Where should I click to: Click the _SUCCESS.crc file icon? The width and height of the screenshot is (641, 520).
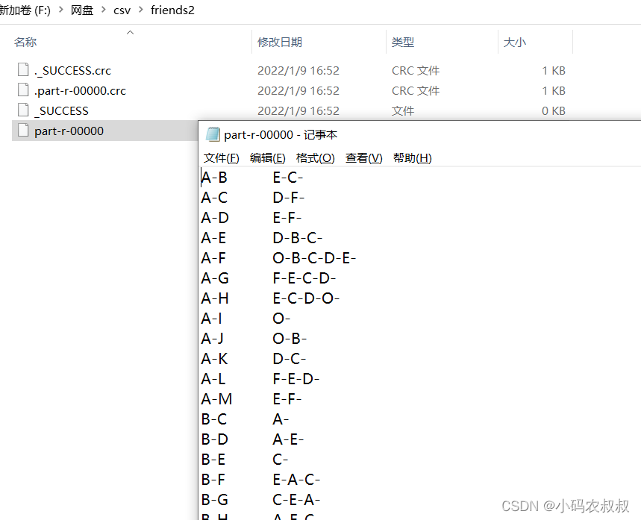click(x=22, y=70)
